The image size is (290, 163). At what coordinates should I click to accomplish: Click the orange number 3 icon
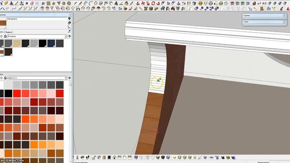coord(254,3)
